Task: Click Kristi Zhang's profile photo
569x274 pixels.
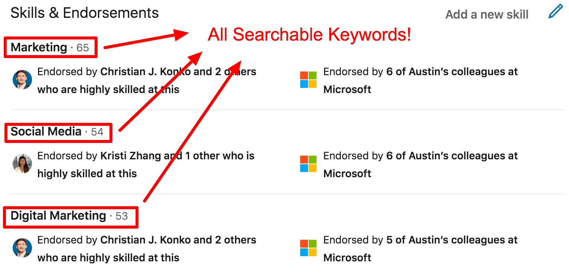Action: coord(22,164)
